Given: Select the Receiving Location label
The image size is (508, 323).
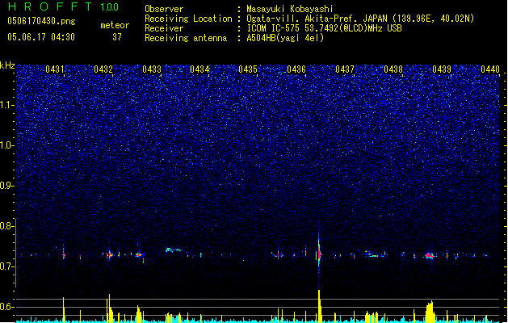Looking at the screenshot, I should tap(188, 19).
